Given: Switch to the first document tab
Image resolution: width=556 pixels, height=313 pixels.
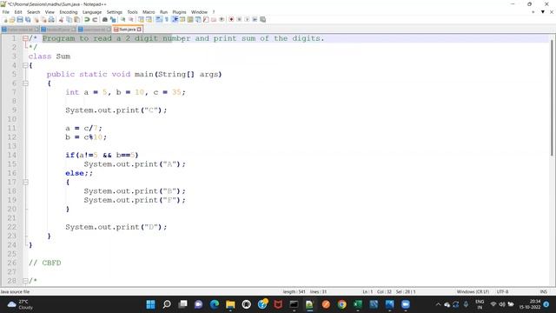Looking at the screenshot, I should tap(20, 30).
